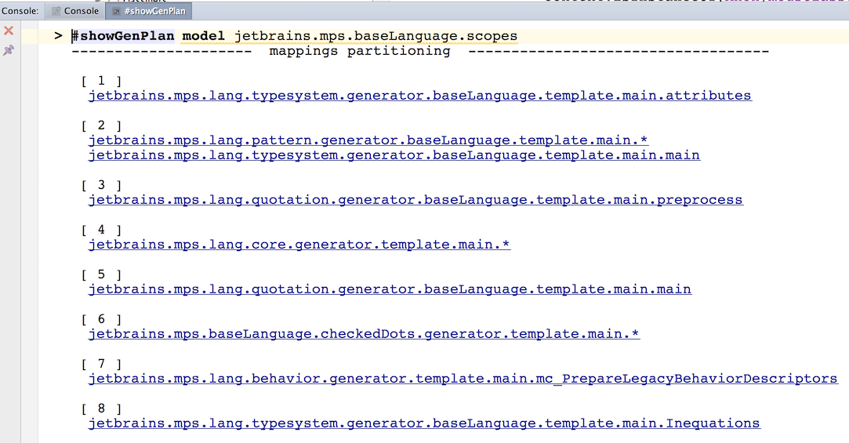Follow checkedDots.generator.template.main.* link
This screenshot has width=849, height=443.
coord(364,334)
